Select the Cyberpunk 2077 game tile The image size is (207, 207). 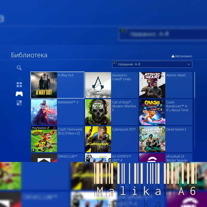tap(112, 139)
